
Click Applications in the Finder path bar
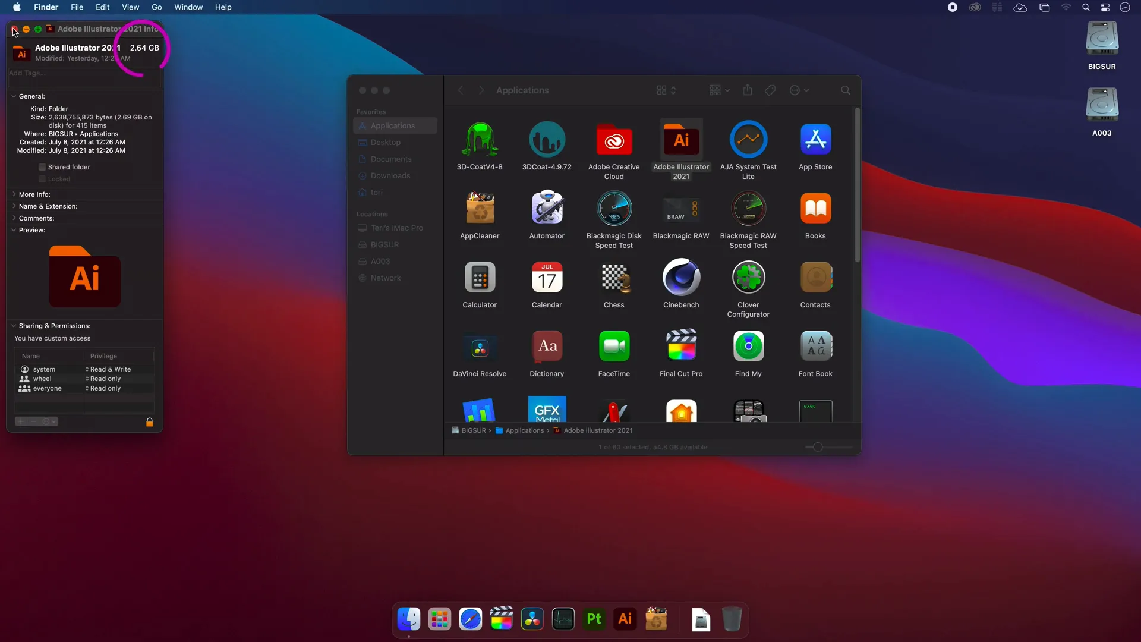click(519, 430)
